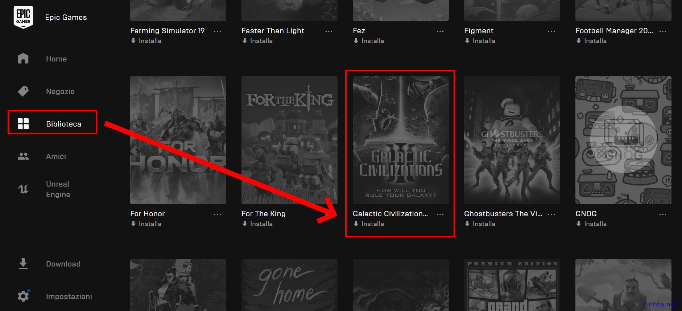Click the Fez game title
Screen dimensions: 682x311
pos(359,31)
